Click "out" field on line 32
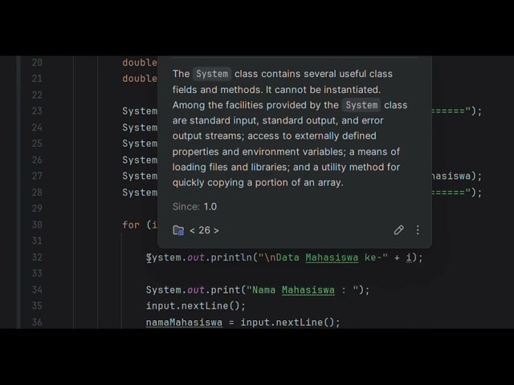The image size is (514, 385). point(196,257)
